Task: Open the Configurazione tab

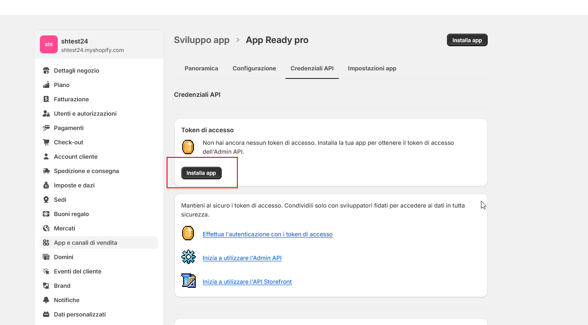Action: tap(254, 68)
